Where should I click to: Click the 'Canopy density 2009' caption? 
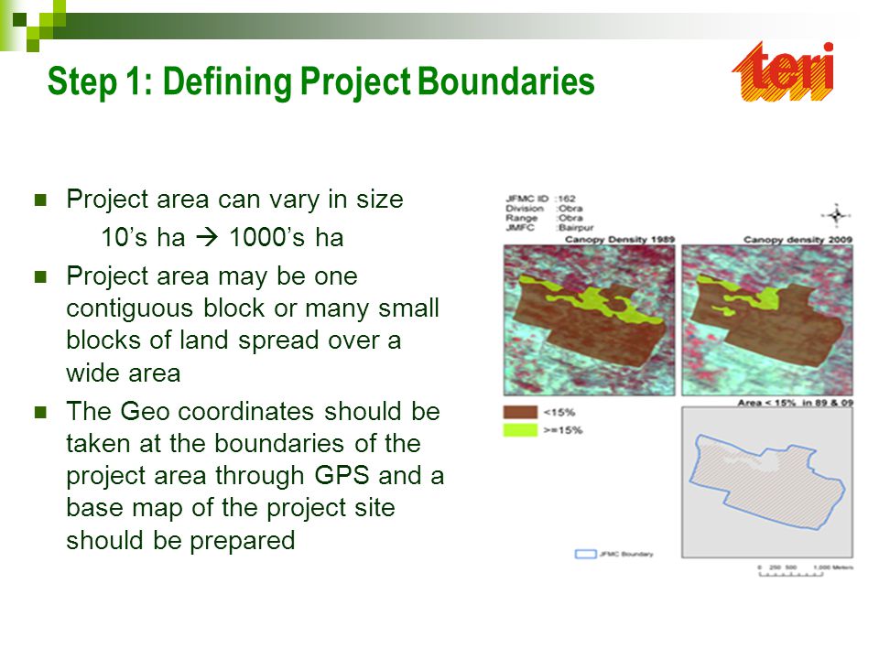[798, 239]
